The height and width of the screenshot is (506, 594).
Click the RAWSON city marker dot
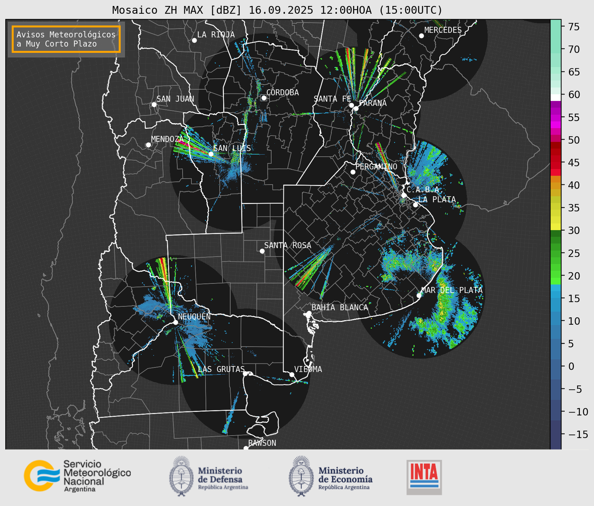click(246, 448)
